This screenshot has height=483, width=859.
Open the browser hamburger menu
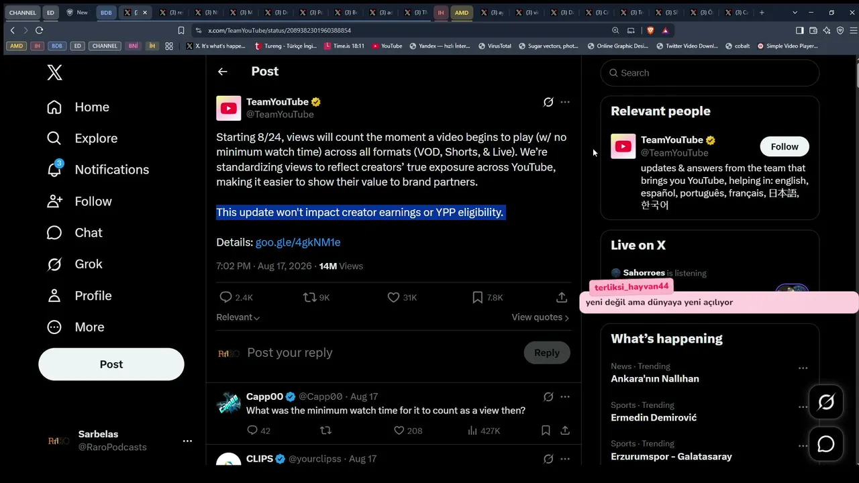point(854,30)
